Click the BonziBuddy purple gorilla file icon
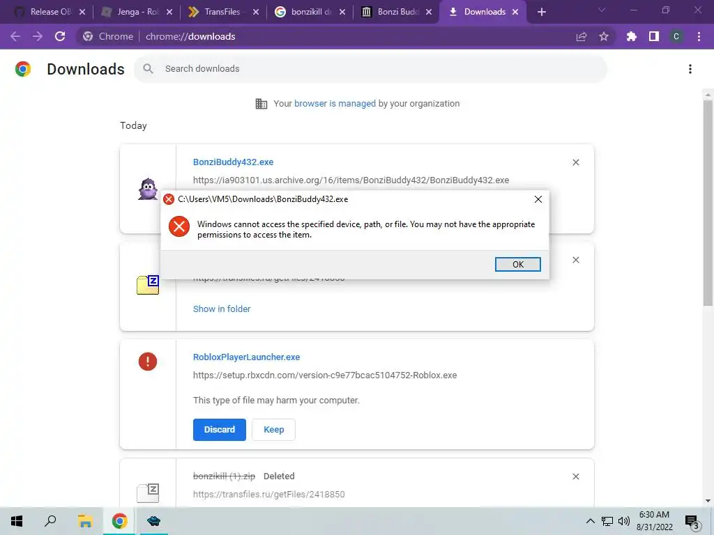 pos(148,189)
